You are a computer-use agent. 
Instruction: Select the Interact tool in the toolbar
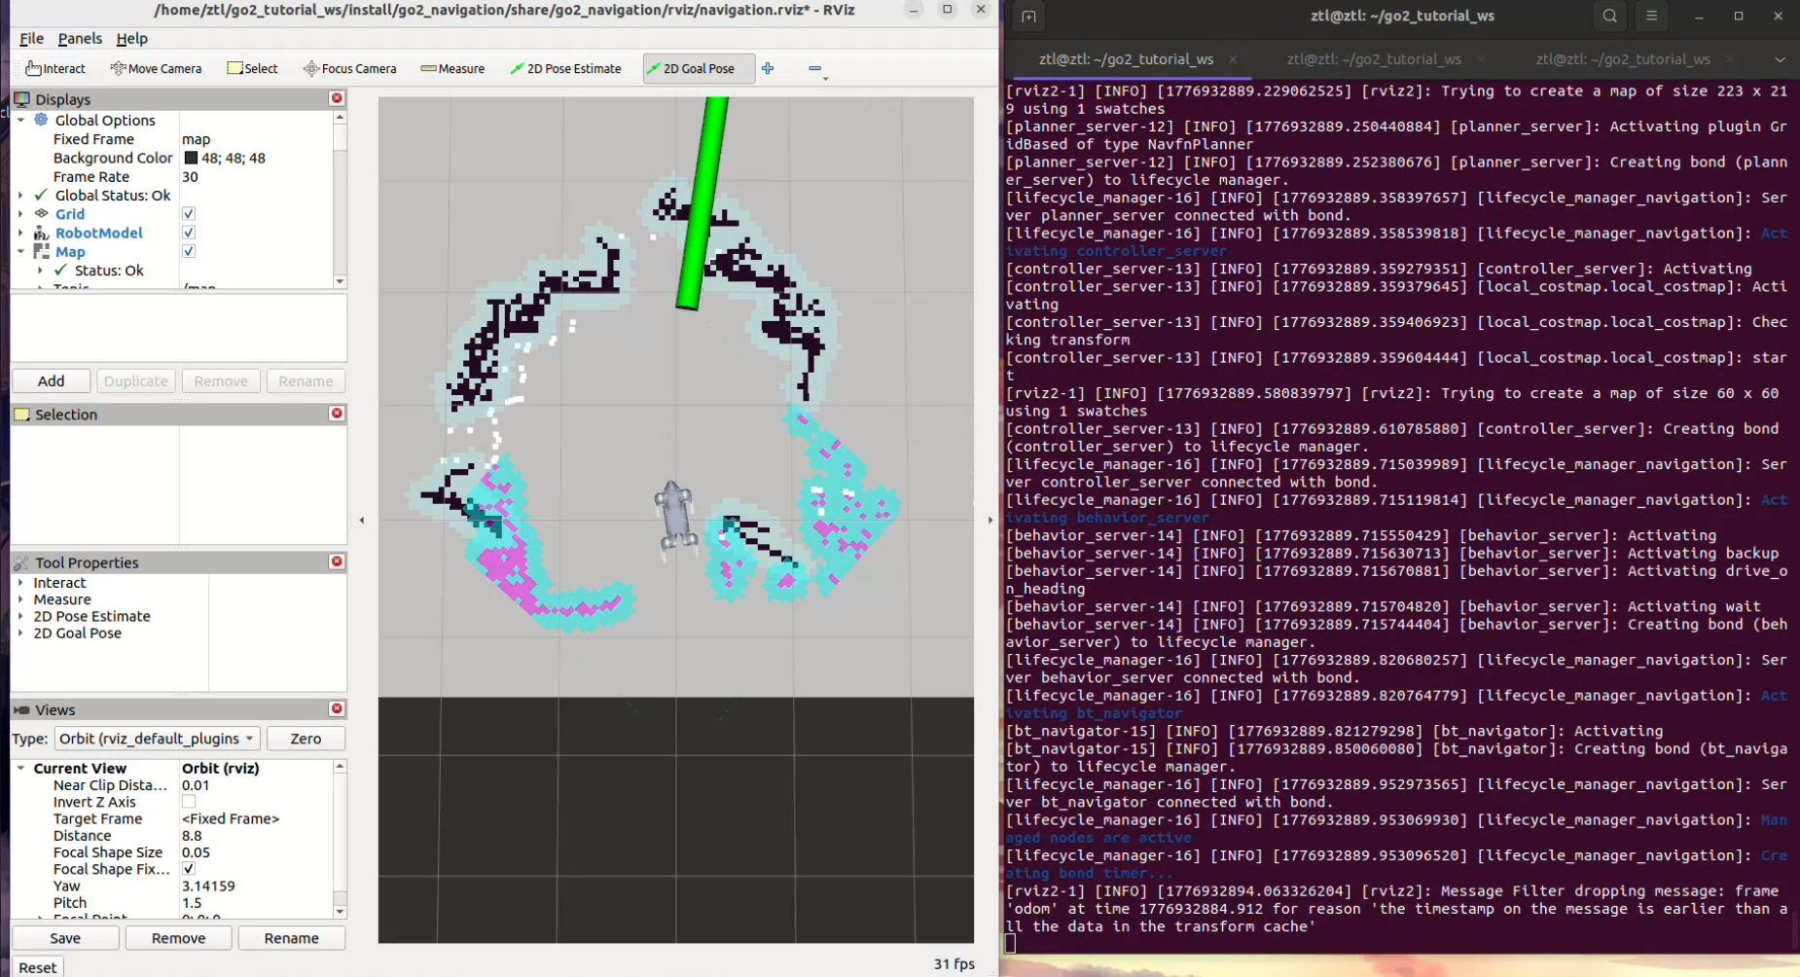55,68
